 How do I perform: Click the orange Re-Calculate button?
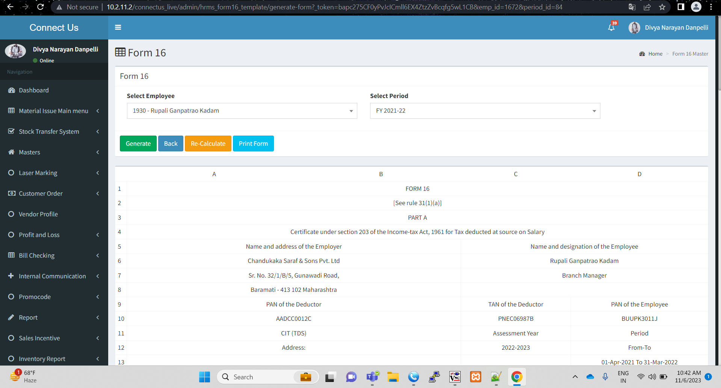click(208, 143)
